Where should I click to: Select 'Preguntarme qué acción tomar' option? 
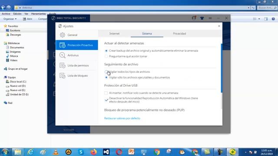[x=106, y=56]
